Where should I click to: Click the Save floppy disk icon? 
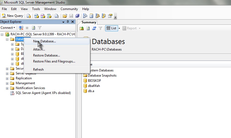pos(71,16)
